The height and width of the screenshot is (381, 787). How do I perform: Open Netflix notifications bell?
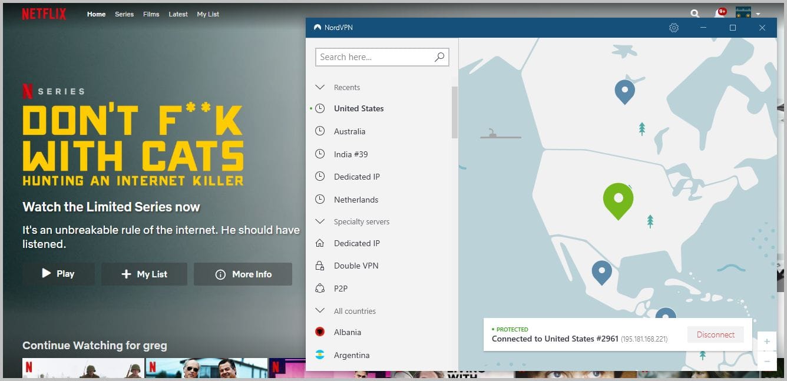719,14
